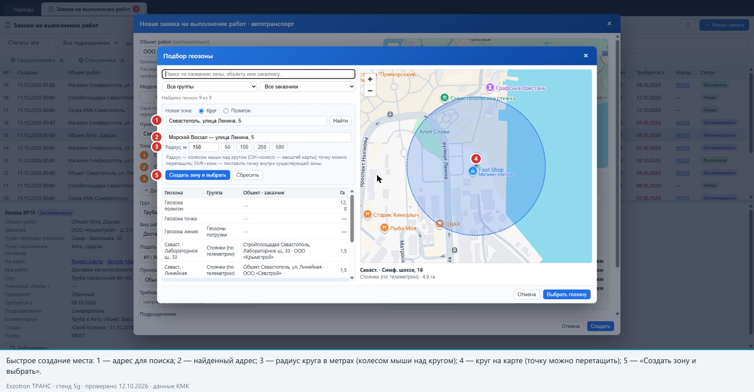Open the Все группы dropdown

(x=210, y=87)
